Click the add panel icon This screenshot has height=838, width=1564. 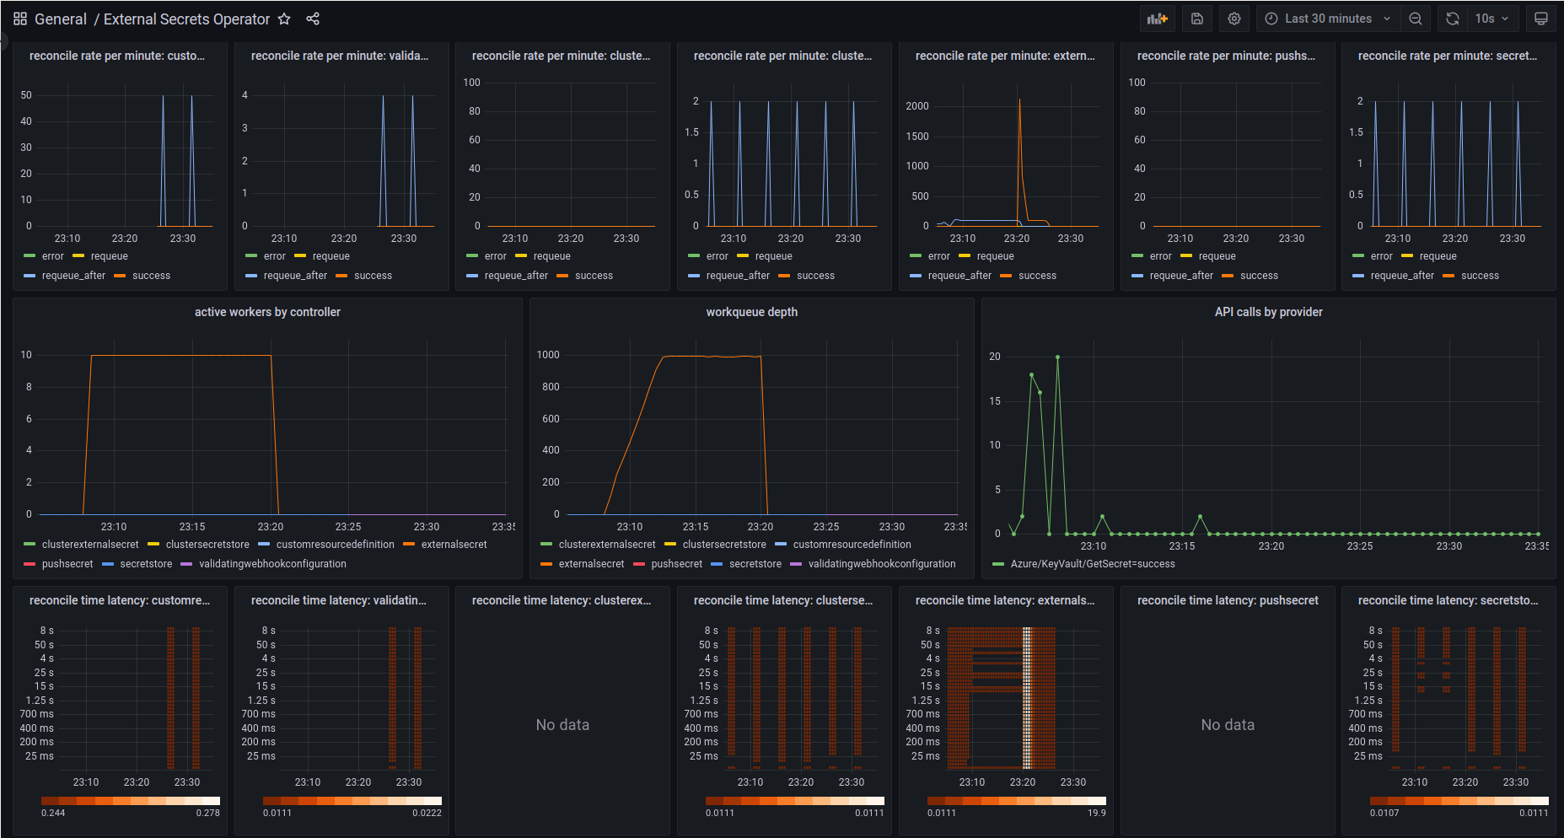point(1157,18)
